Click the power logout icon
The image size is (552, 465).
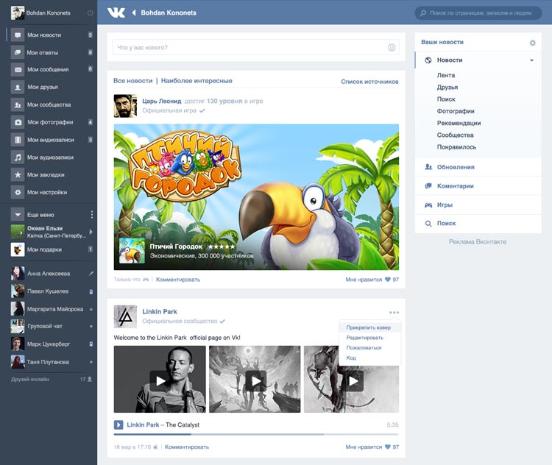pyautogui.click(x=91, y=13)
